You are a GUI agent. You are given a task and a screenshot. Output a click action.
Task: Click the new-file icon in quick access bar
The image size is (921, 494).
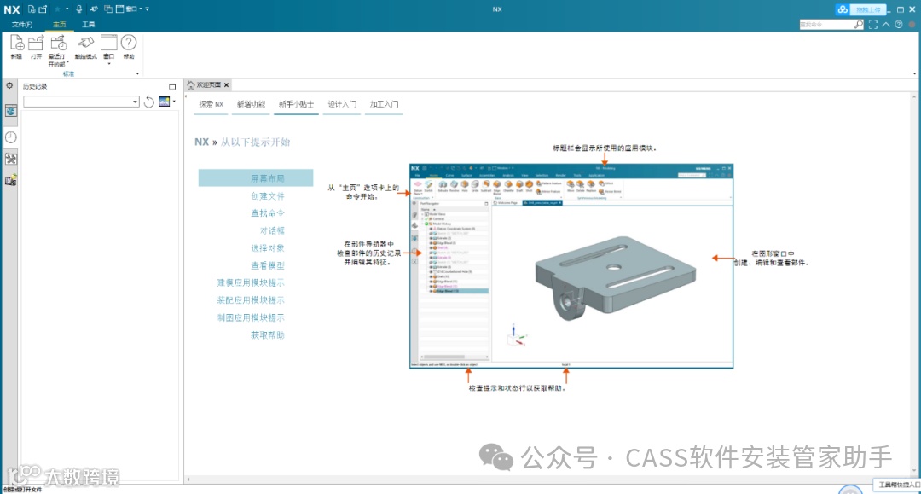[x=32, y=9]
